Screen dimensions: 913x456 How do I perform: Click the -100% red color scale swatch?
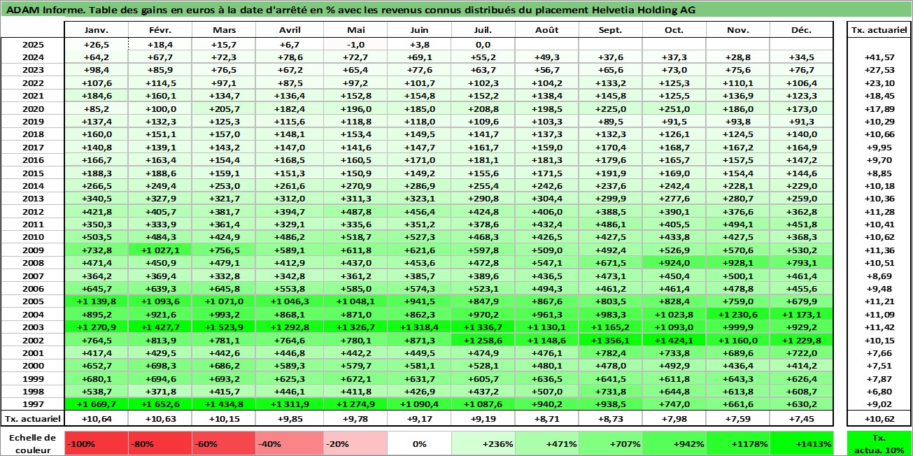pos(96,443)
